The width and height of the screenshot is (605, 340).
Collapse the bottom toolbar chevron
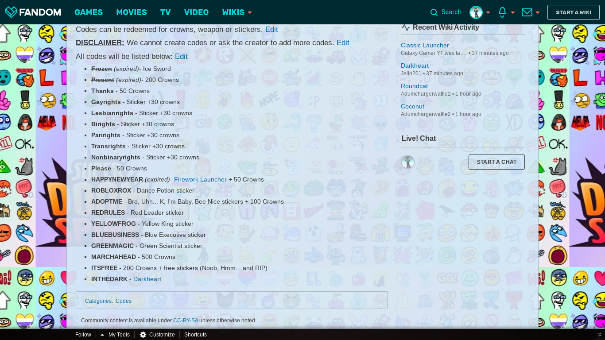click(600, 335)
